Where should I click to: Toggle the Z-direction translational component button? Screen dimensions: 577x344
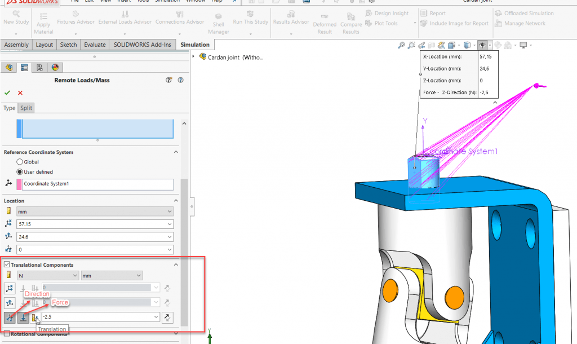coord(10,317)
